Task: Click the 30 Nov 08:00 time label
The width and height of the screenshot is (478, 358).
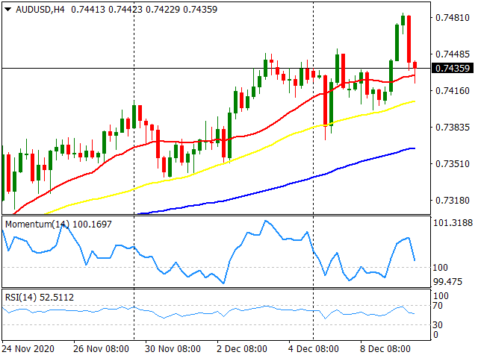Action: [173, 348]
